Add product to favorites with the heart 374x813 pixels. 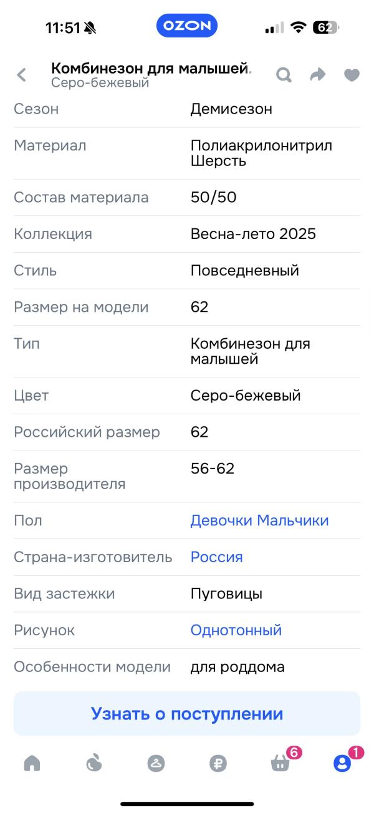point(352,75)
